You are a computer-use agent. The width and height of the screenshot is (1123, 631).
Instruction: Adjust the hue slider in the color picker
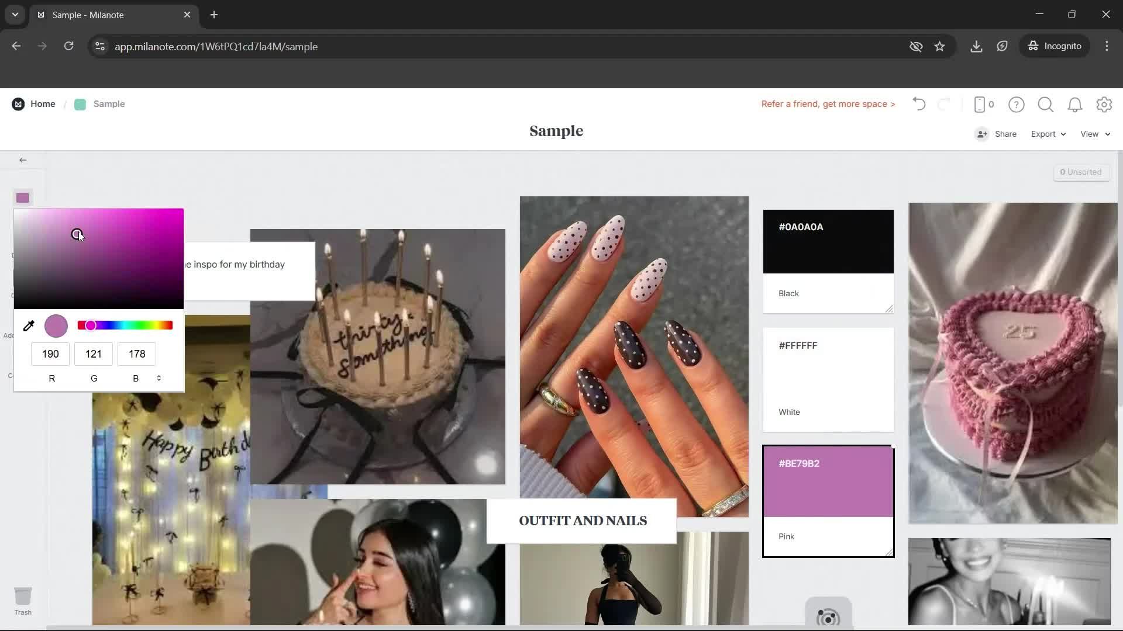125,325
